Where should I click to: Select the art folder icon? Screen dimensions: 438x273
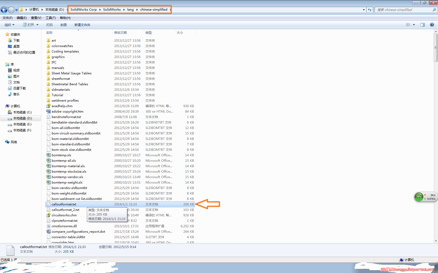48,40
